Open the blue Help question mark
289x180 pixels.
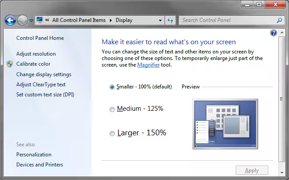[274, 33]
